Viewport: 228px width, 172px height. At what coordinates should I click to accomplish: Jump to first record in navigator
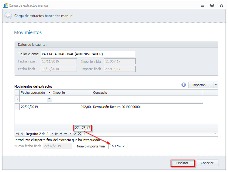17,134
